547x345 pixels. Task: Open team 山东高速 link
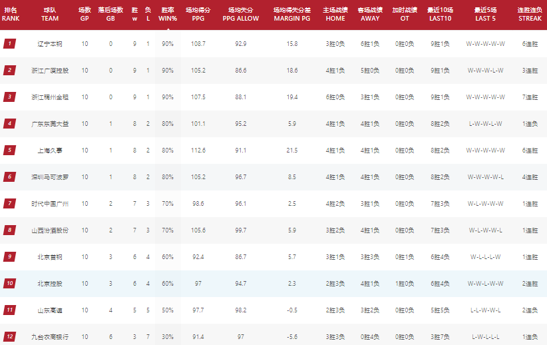click(x=50, y=310)
